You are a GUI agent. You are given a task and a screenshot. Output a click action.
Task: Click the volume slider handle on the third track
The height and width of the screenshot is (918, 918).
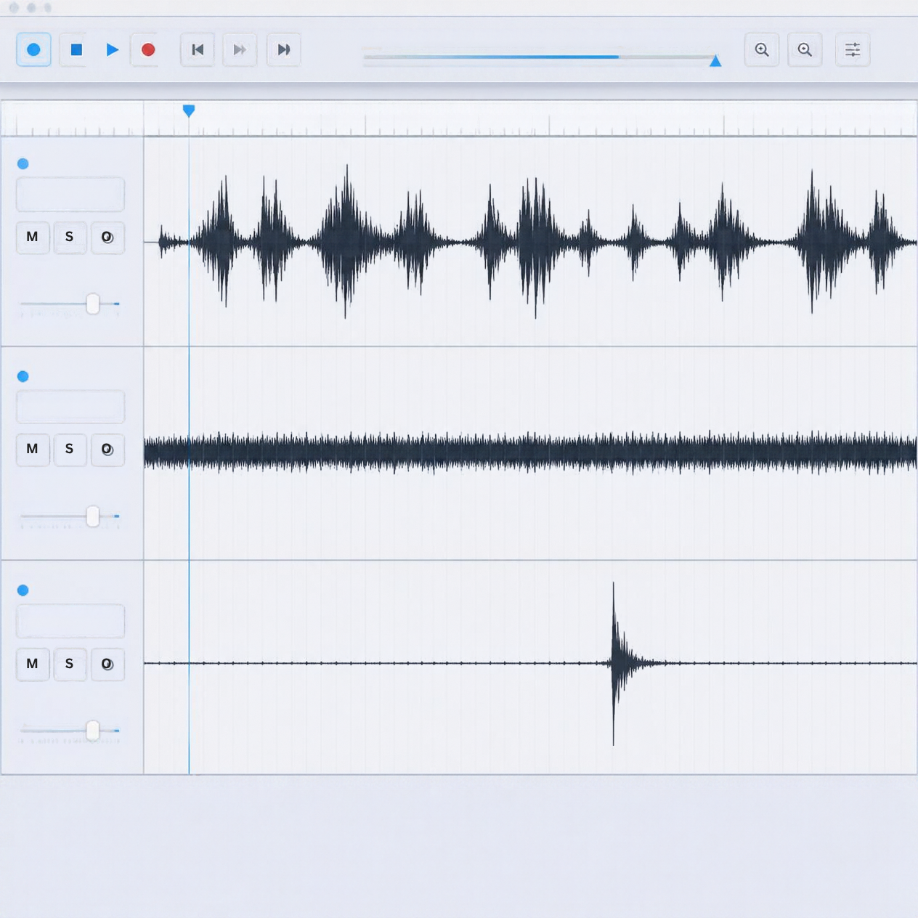[93, 731]
